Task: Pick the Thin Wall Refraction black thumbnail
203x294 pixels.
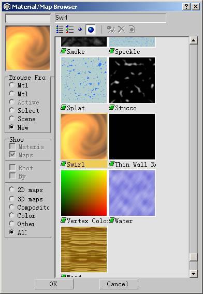Action: pyautogui.click(x=132, y=137)
